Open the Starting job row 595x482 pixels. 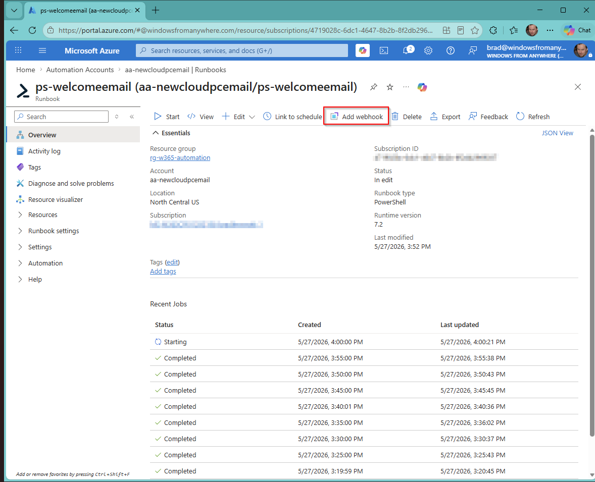pyautogui.click(x=364, y=342)
